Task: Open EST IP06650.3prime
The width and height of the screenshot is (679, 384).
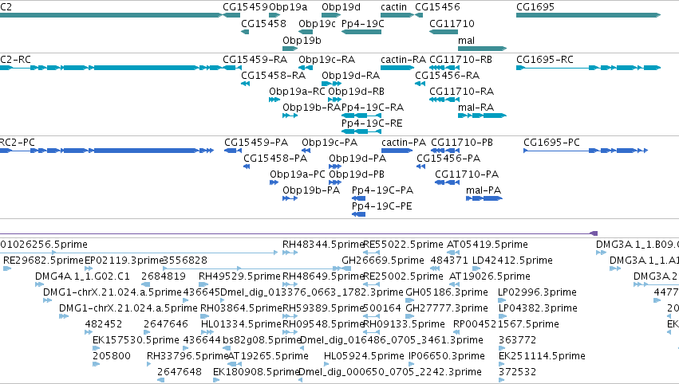Action: (x=412, y=365)
